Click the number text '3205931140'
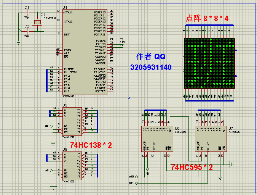 [151, 67]
